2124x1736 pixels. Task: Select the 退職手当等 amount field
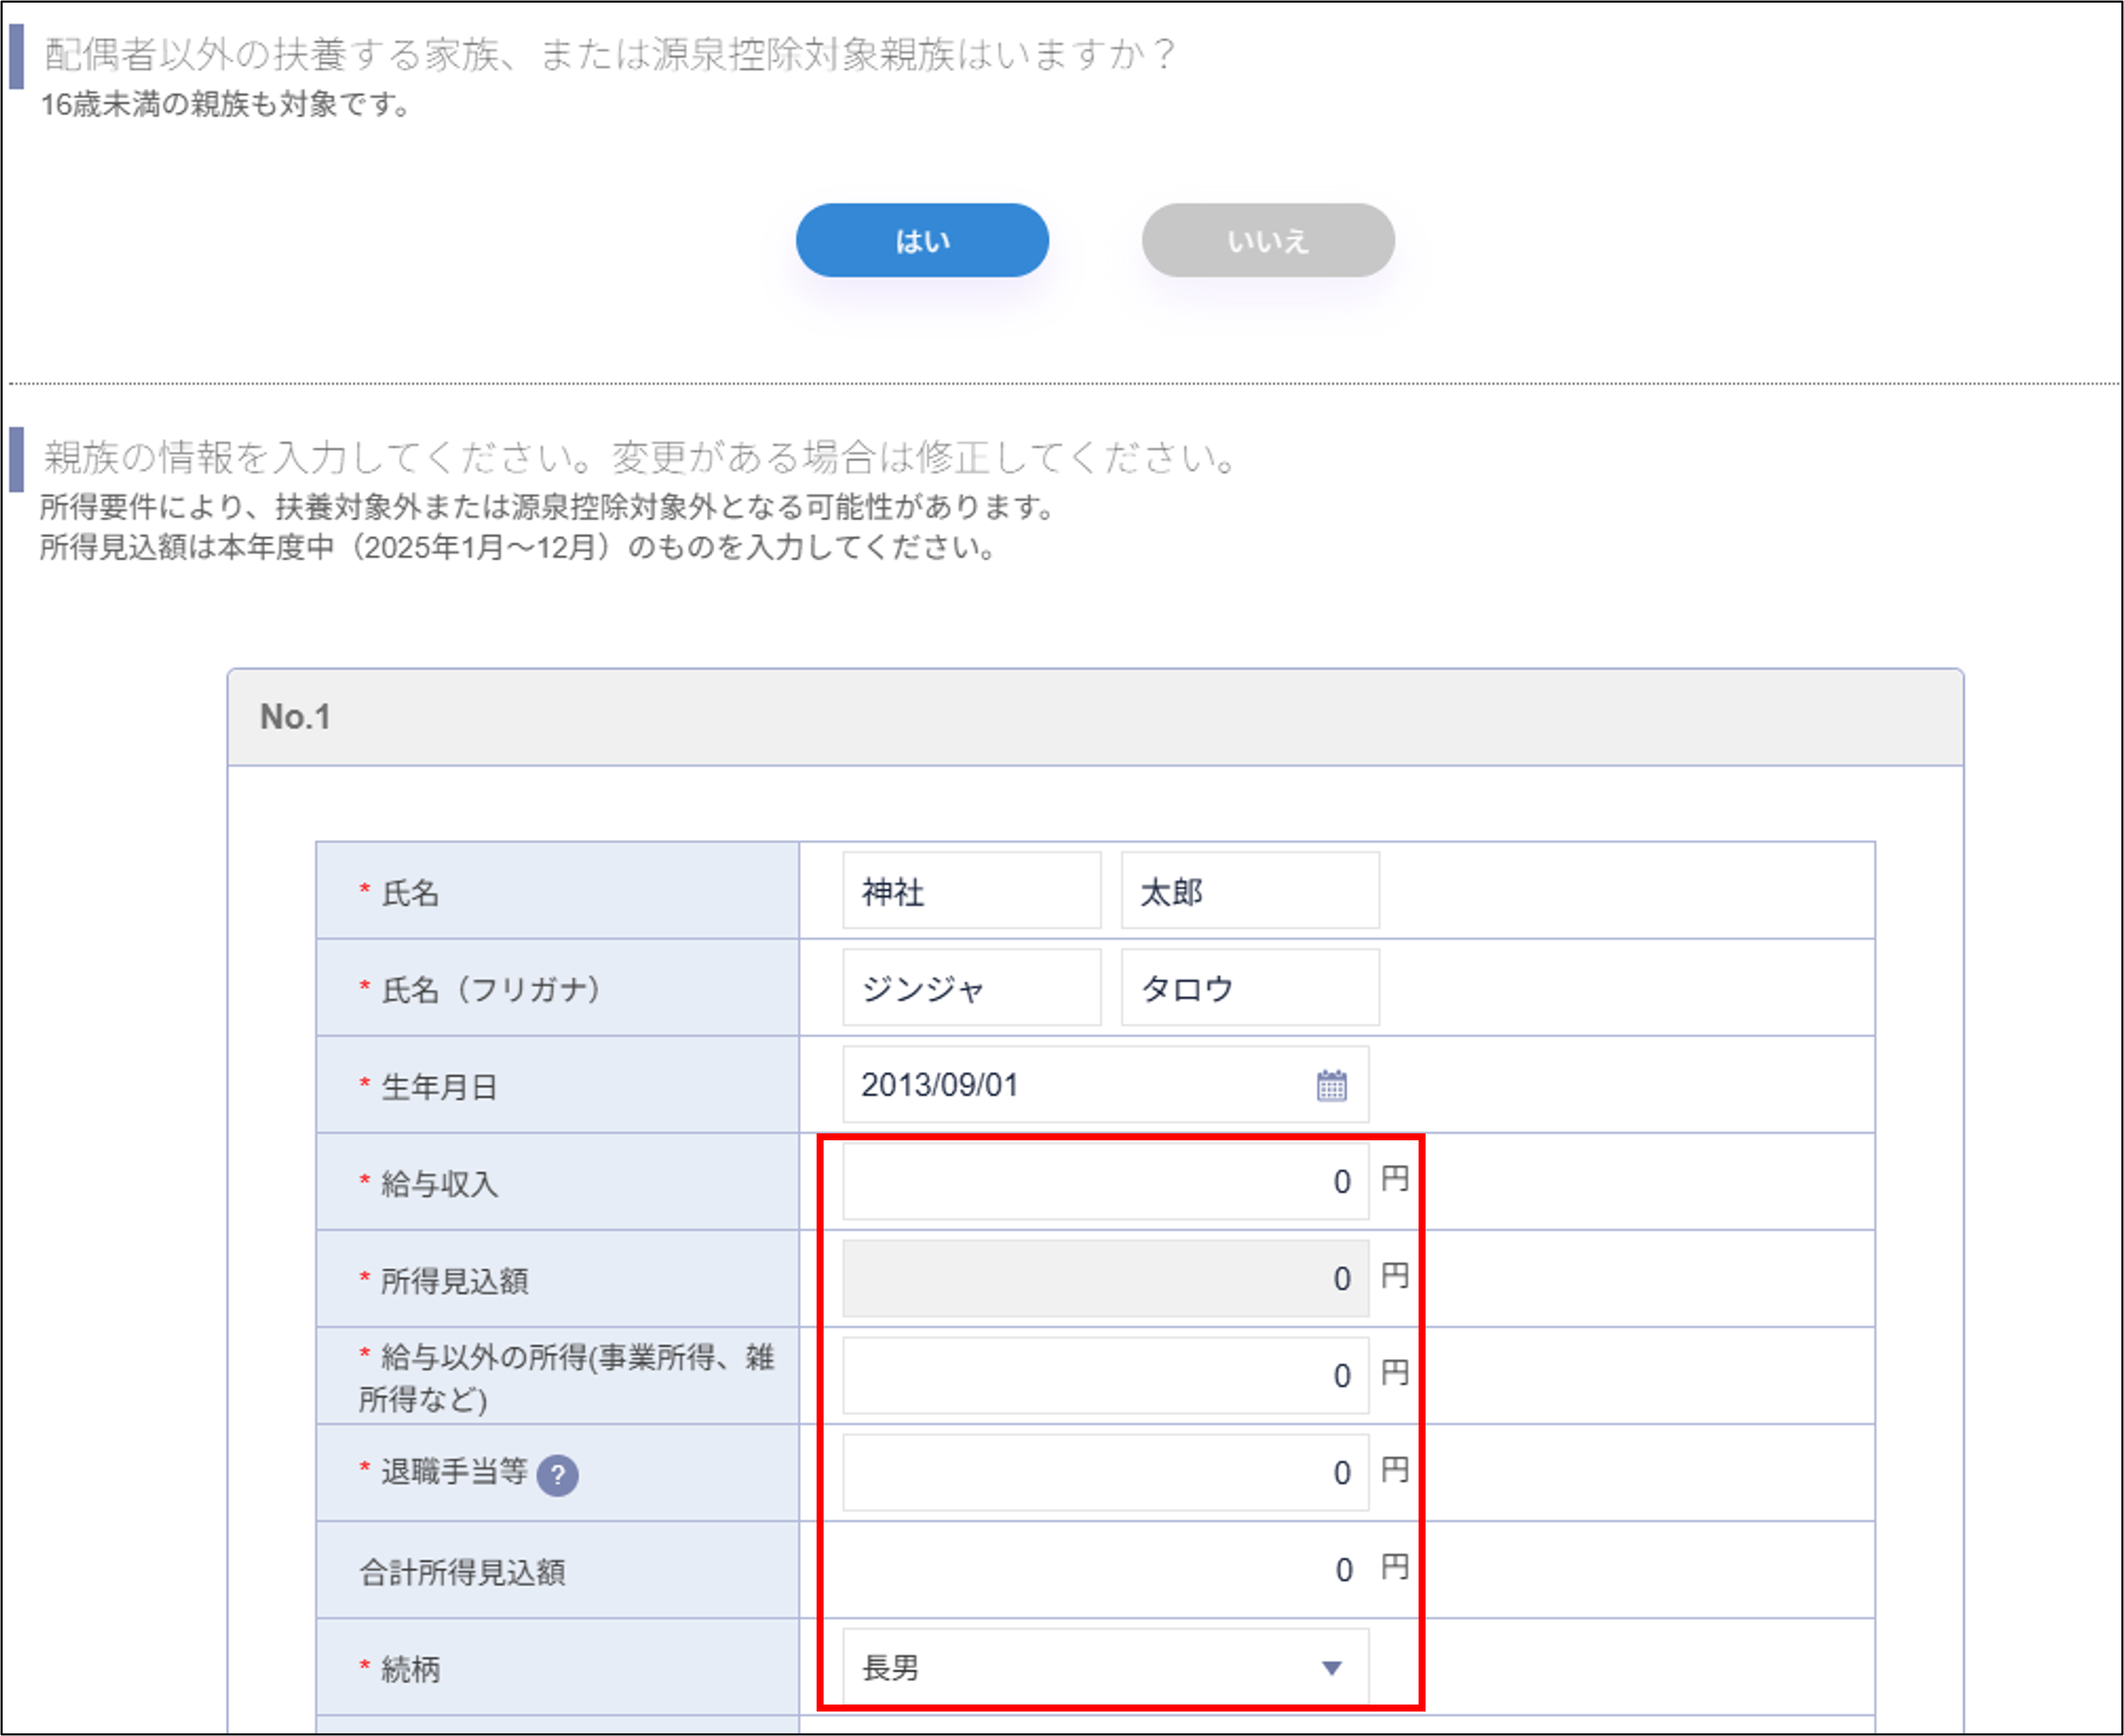pyautogui.click(x=1100, y=1473)
